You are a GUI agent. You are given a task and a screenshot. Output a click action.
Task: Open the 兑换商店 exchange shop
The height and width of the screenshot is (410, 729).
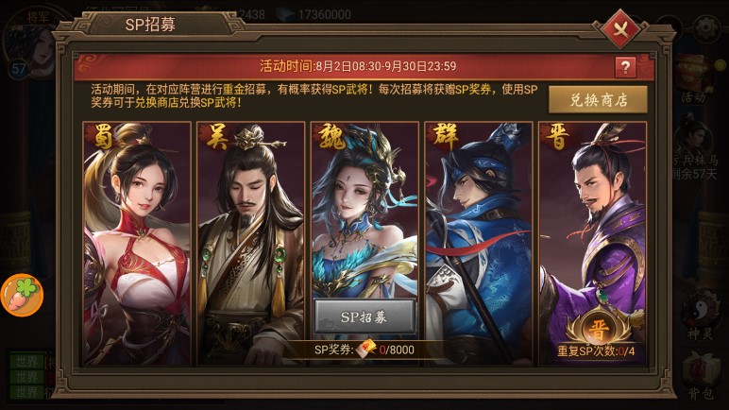(599, 99)
